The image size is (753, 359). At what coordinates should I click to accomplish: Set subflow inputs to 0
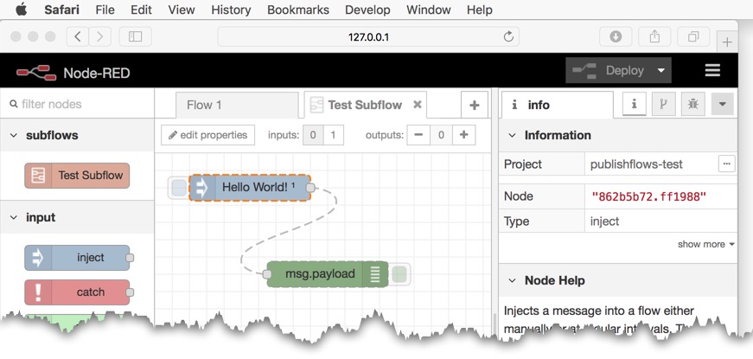(x=313, y=135)
